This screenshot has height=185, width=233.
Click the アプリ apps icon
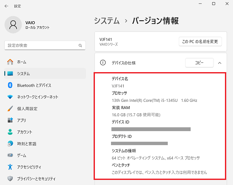pos(10,120)
